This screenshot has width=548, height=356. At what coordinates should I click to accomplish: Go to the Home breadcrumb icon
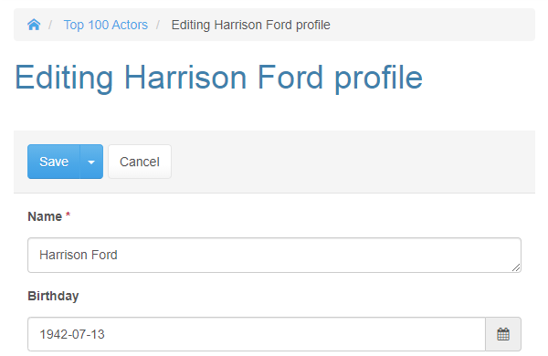pos(34,25)
